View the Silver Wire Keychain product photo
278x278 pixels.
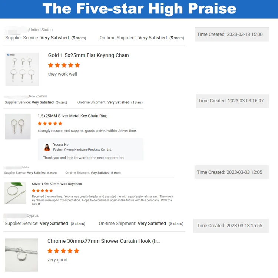(x=15, y=193)
